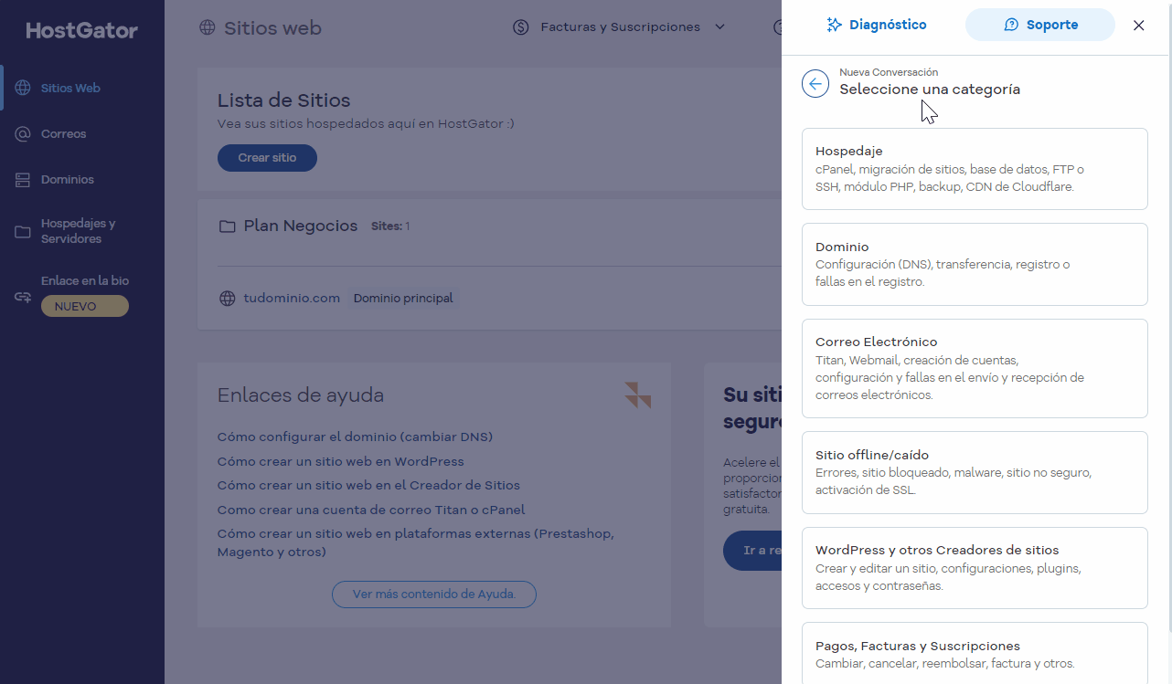Click the globe icon in the Sitios web header
This screenshot has height=684, width=1172.
208,27
